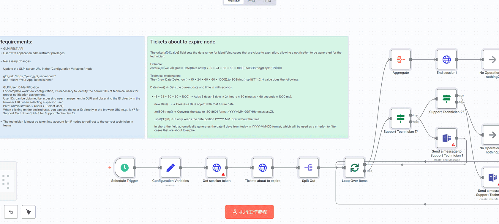Click the broom tidy-up canvas button
499x224 pixels.
coord(29,212)
